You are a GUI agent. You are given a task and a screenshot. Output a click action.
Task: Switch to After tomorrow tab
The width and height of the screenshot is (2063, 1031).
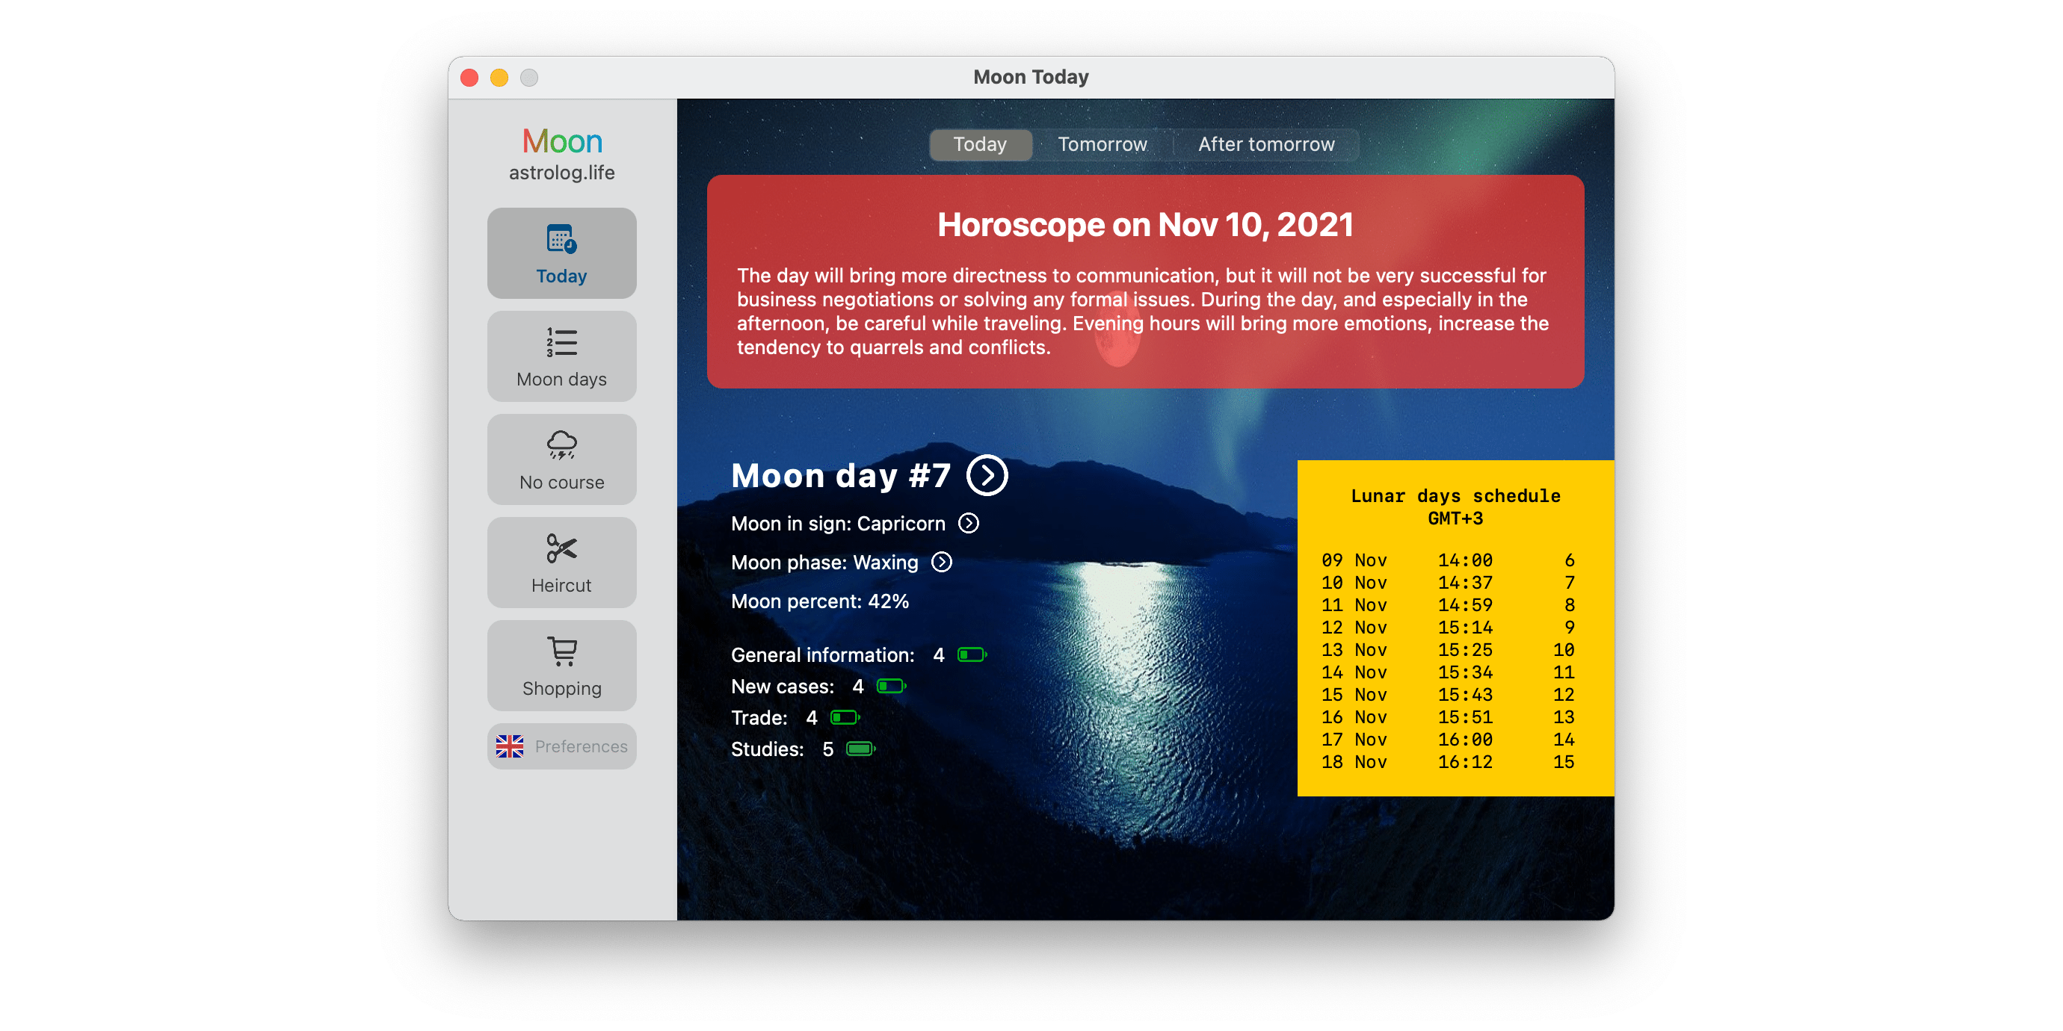click(1265, 145)
